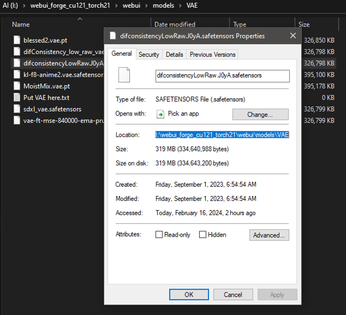
Task: Click the Change... button
Action: tap(260, 114)
